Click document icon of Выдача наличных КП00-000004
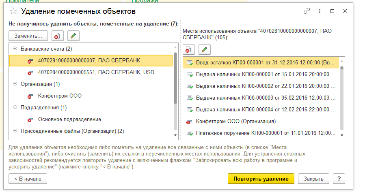 (x=190, y=110)
